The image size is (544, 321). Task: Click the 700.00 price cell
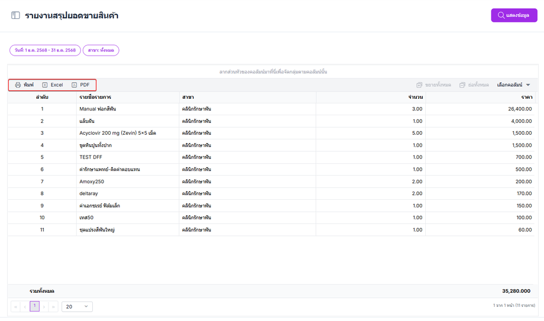(480, 157)
